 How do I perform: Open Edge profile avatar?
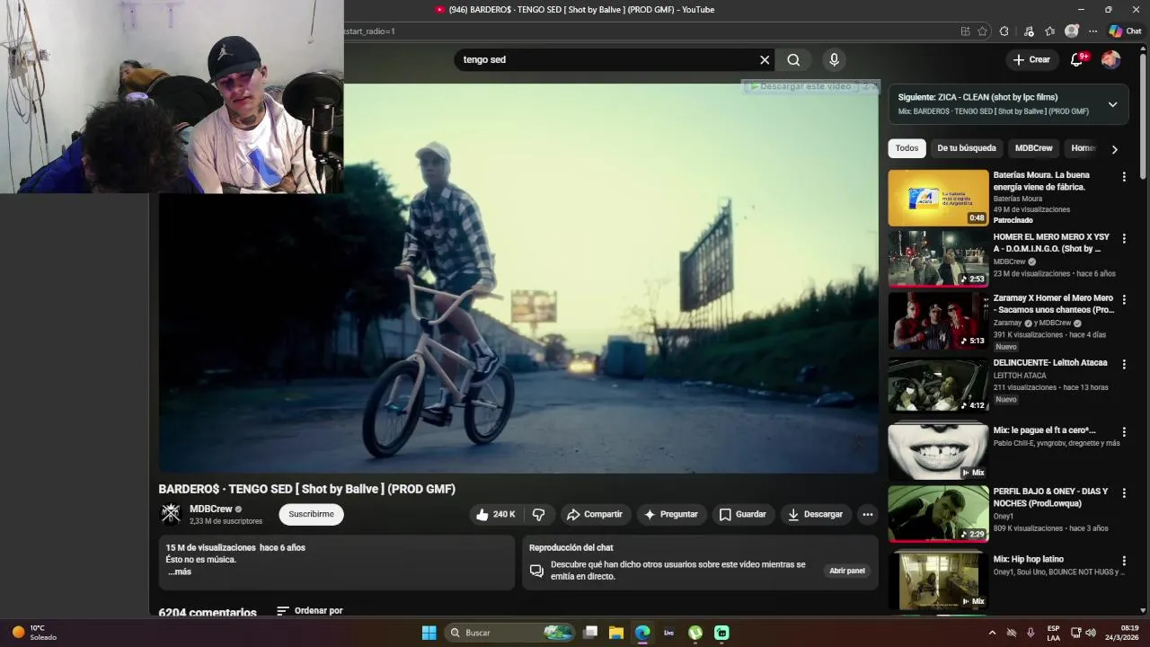[1071, 31]
